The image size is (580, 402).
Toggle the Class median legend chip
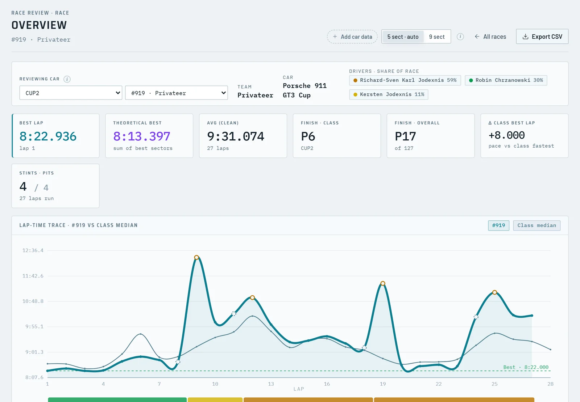[x=536, y=225]
